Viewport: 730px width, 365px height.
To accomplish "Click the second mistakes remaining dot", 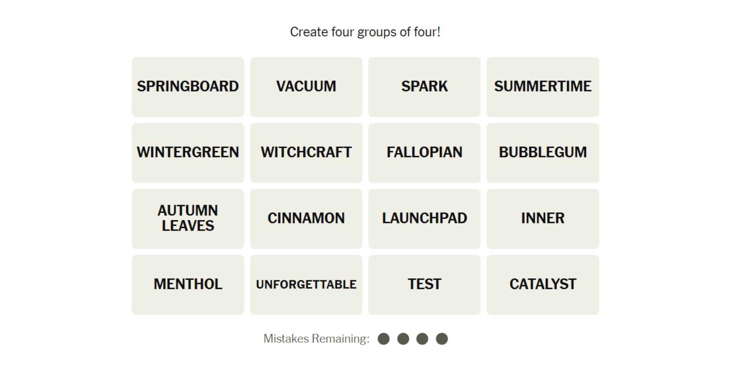I will point(403,339).
